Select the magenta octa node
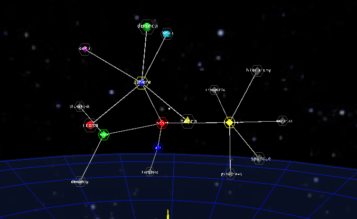The width and height of the screenshot is (357, 219). point(84,49)
